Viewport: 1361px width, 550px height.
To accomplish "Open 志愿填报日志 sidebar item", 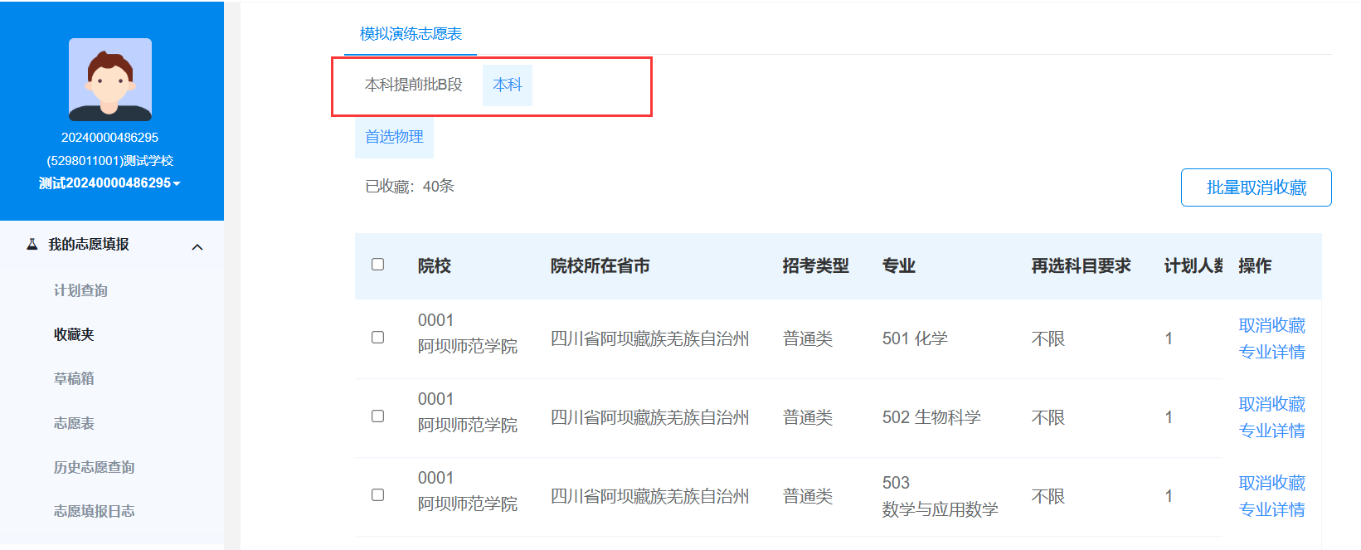I will [x=94, y=511].
